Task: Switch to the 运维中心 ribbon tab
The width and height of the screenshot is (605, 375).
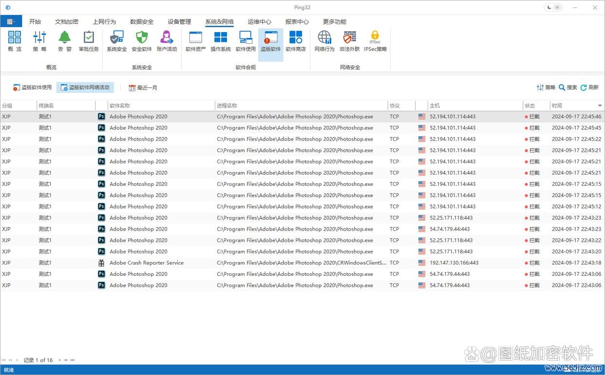Action: tap(259, 21)
